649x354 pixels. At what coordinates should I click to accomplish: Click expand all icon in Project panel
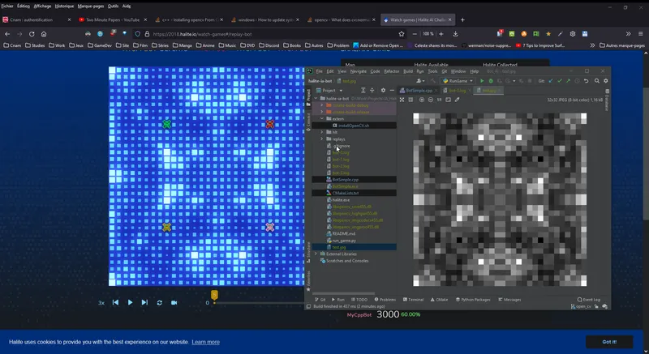click(363, 91)
